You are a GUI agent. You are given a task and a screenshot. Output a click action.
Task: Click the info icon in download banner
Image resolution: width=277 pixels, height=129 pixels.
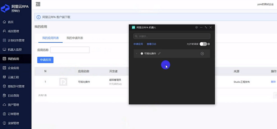coord(38,17)
